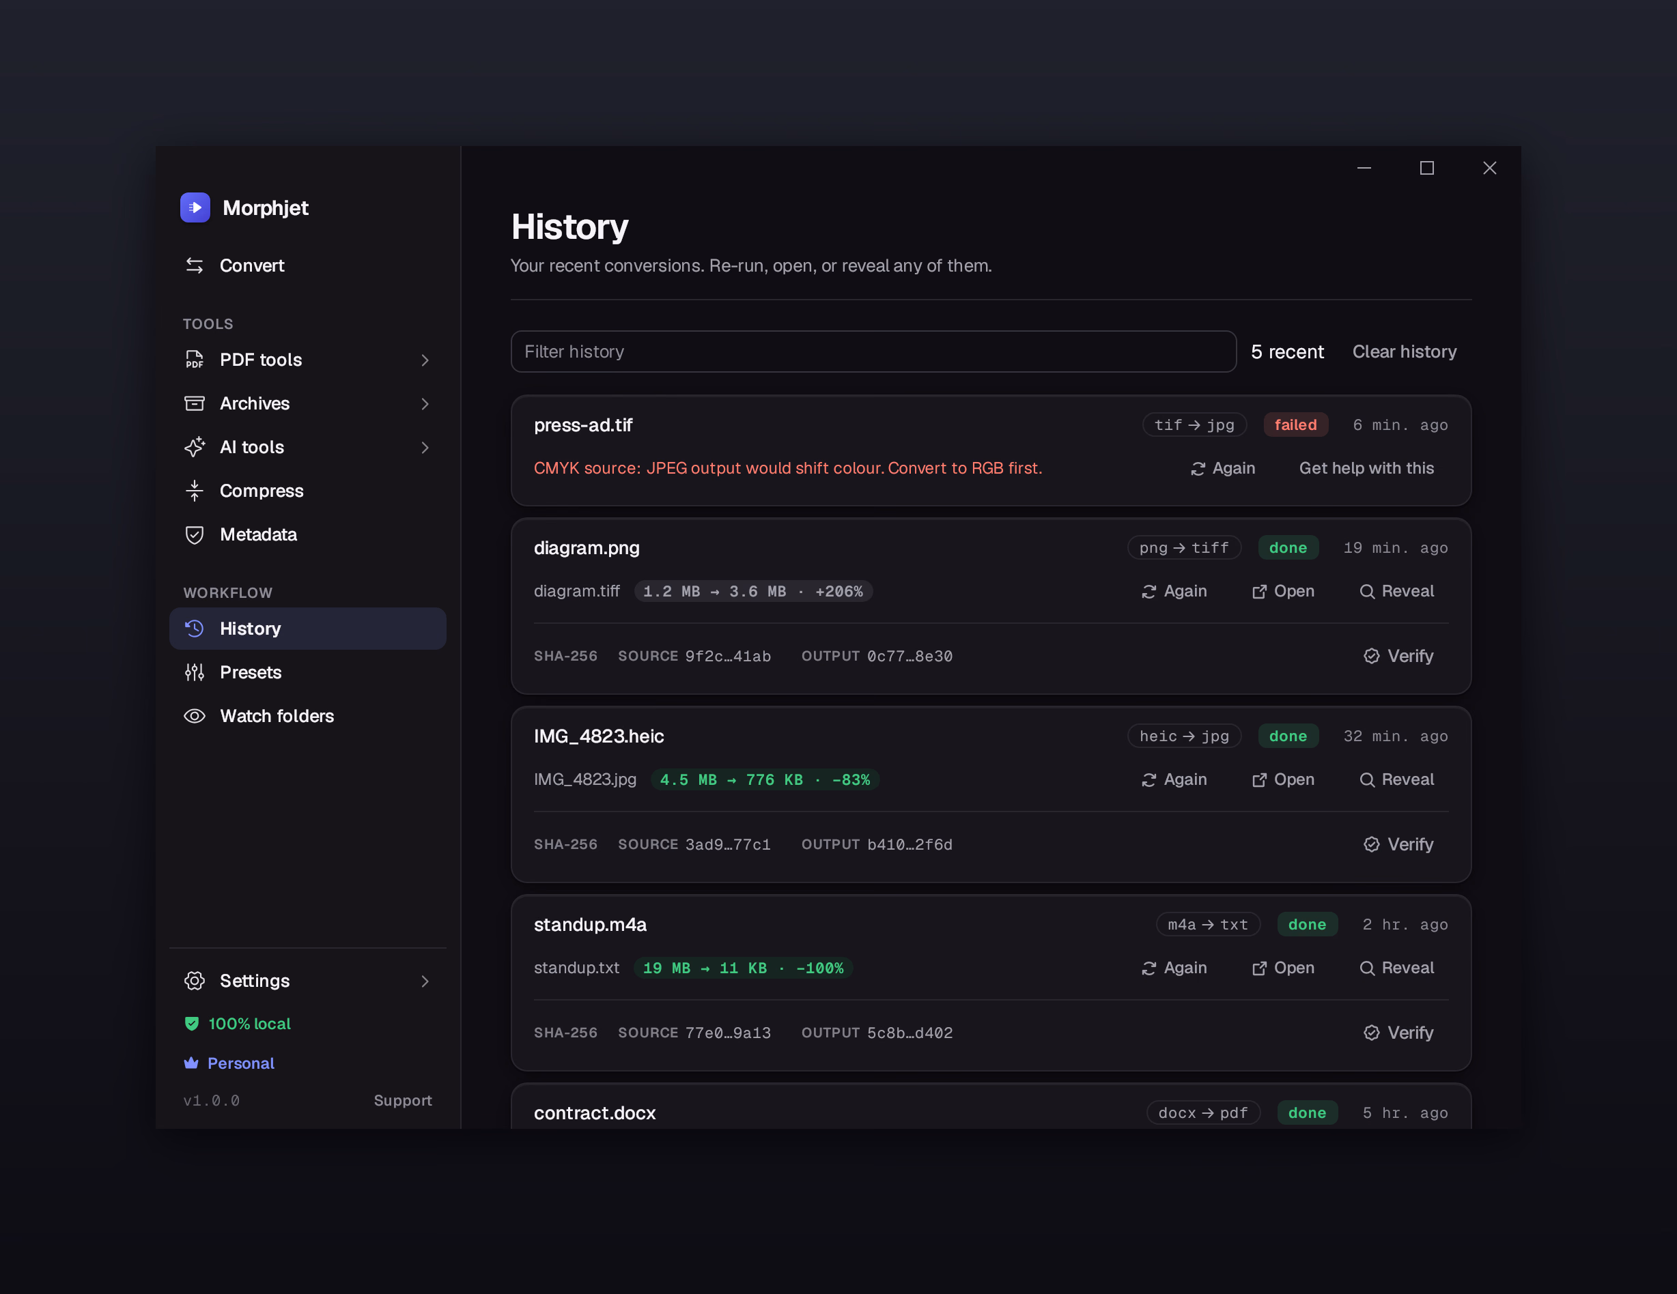Viewport: 1677px width, 1294px height.
Task: Click the Watch folders eye icon
Action: pos(195,716)
